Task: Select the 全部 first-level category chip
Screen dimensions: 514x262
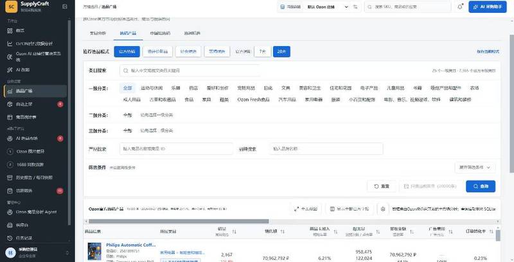Action: [127, 88]
